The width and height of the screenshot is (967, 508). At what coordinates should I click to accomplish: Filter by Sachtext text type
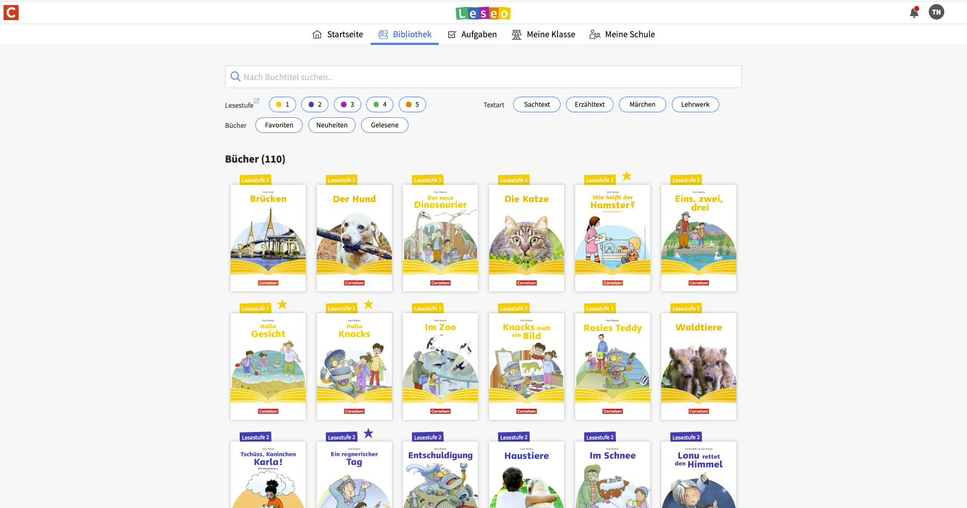[537, 104]
